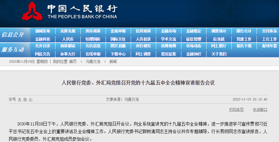279x142 pixels.
Task: Open 公开目录 under 服务互动
Action: [x=43, y=46]
